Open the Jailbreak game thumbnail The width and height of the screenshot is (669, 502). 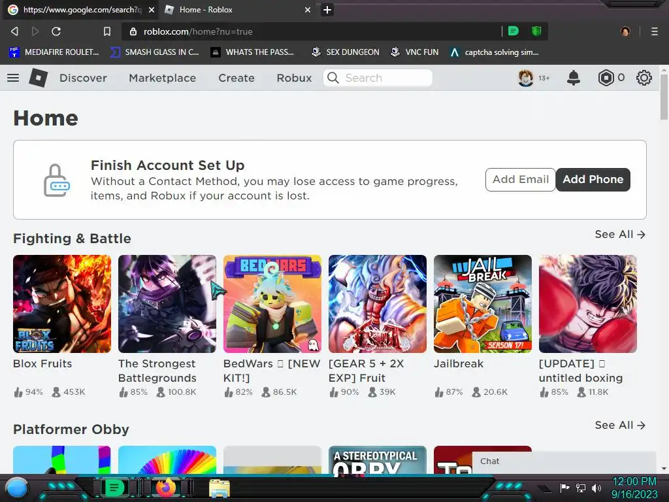483,304
